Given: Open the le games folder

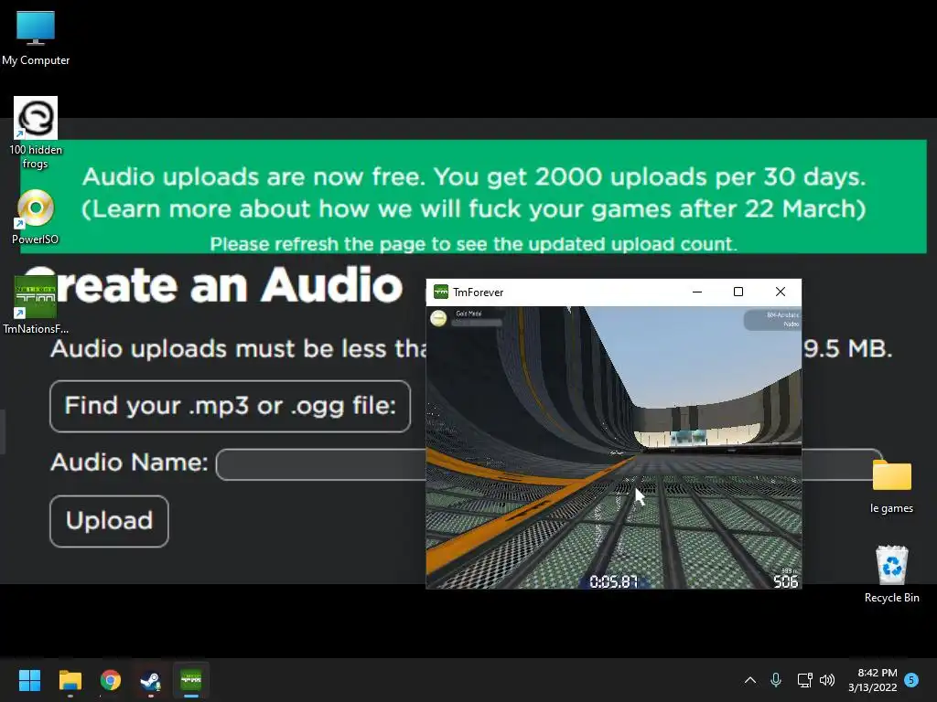Looking at the screenshot, I should click(891, 485).
